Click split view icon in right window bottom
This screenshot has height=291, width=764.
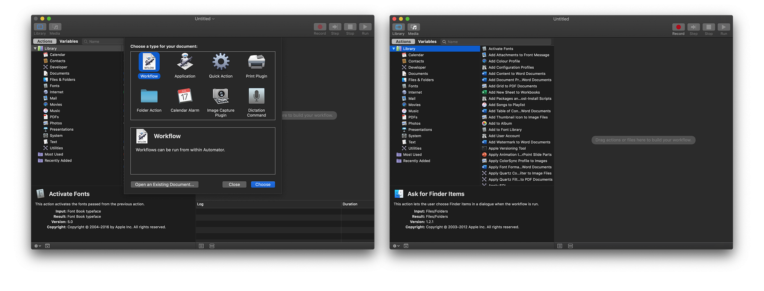[570, 246]
